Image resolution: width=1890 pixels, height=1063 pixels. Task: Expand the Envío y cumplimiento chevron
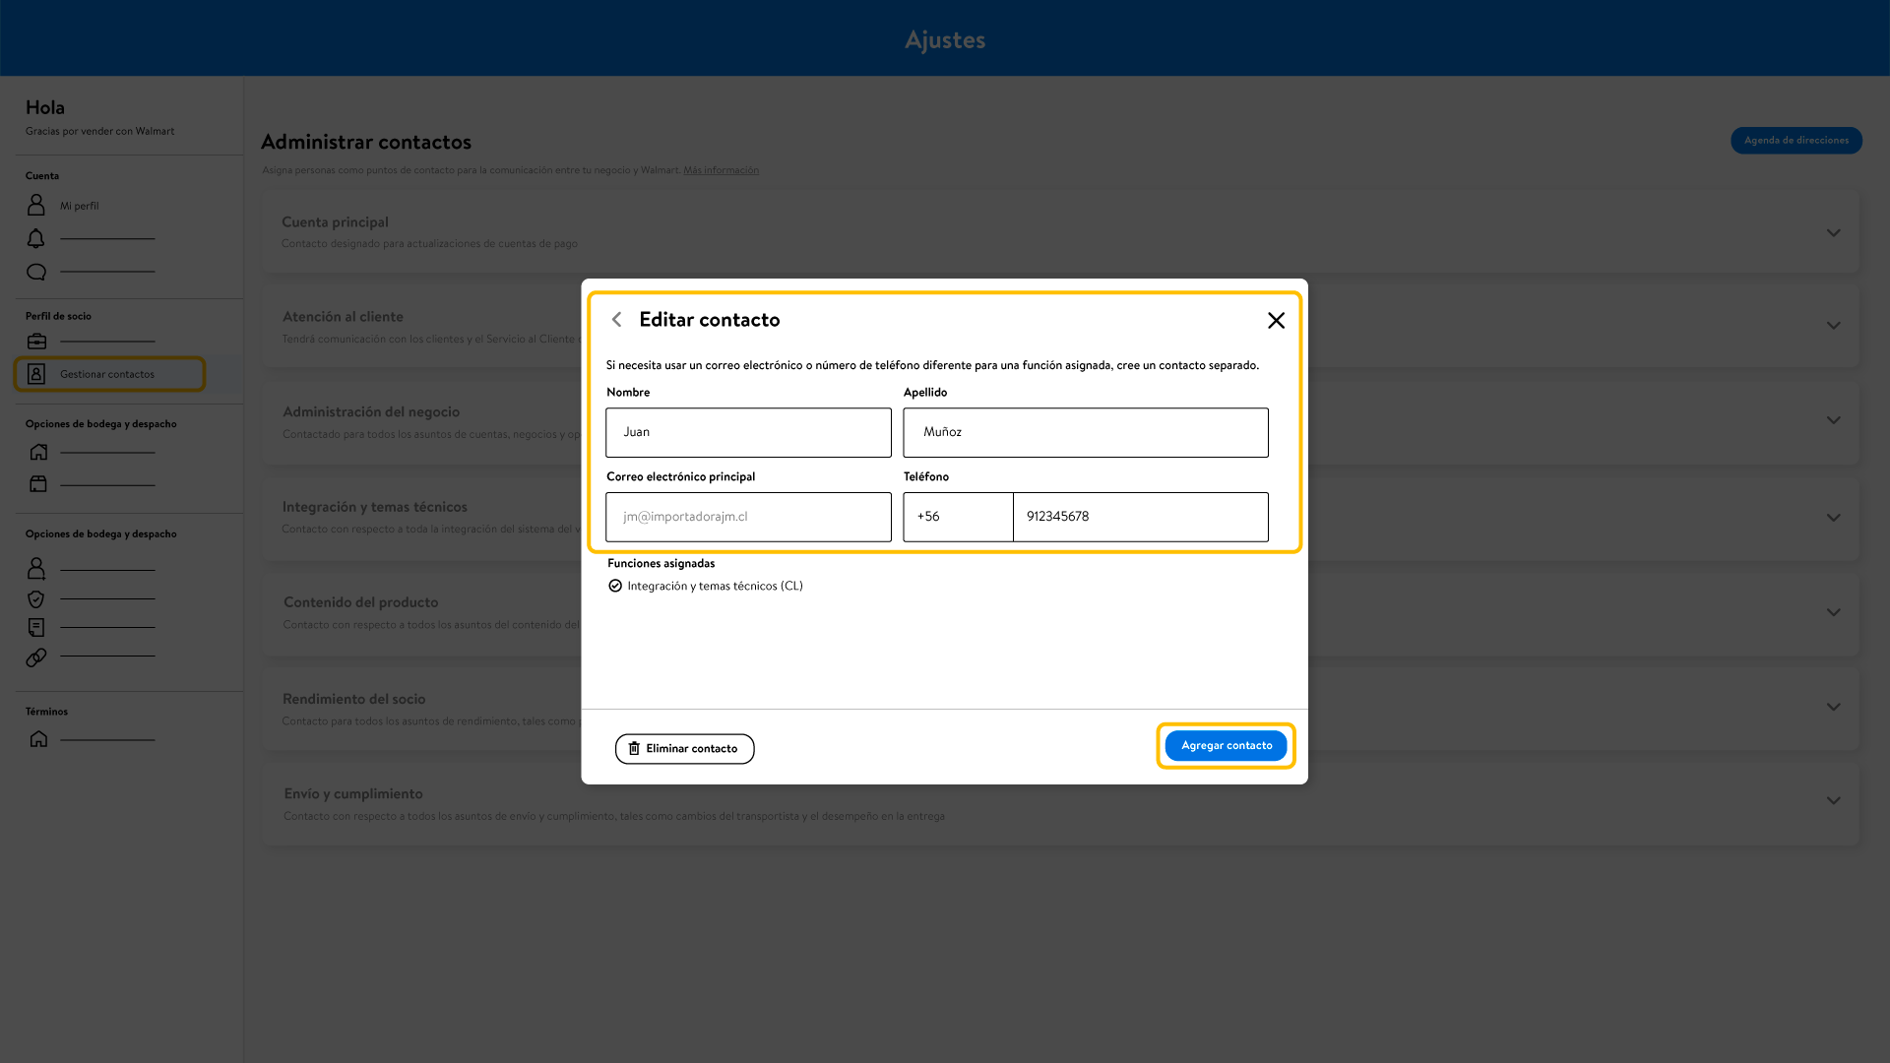[1833, 800]
